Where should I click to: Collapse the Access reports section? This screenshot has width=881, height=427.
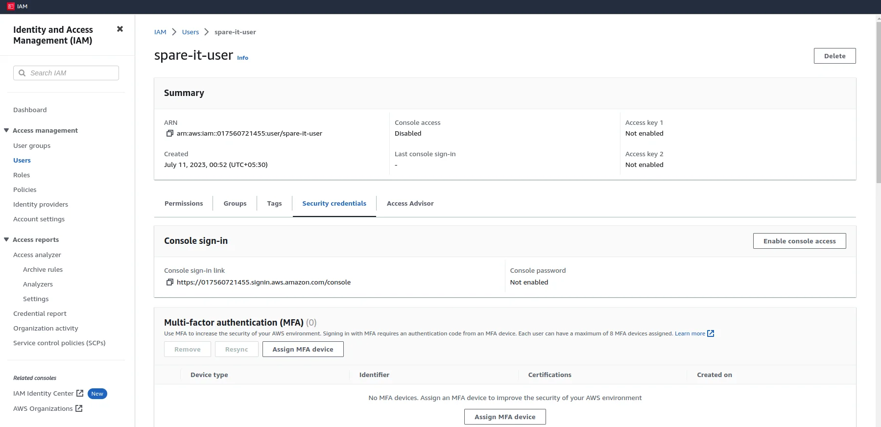coord(6,239)
